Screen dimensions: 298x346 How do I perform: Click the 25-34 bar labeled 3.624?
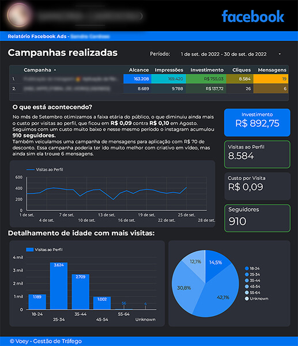coord(59,286)
